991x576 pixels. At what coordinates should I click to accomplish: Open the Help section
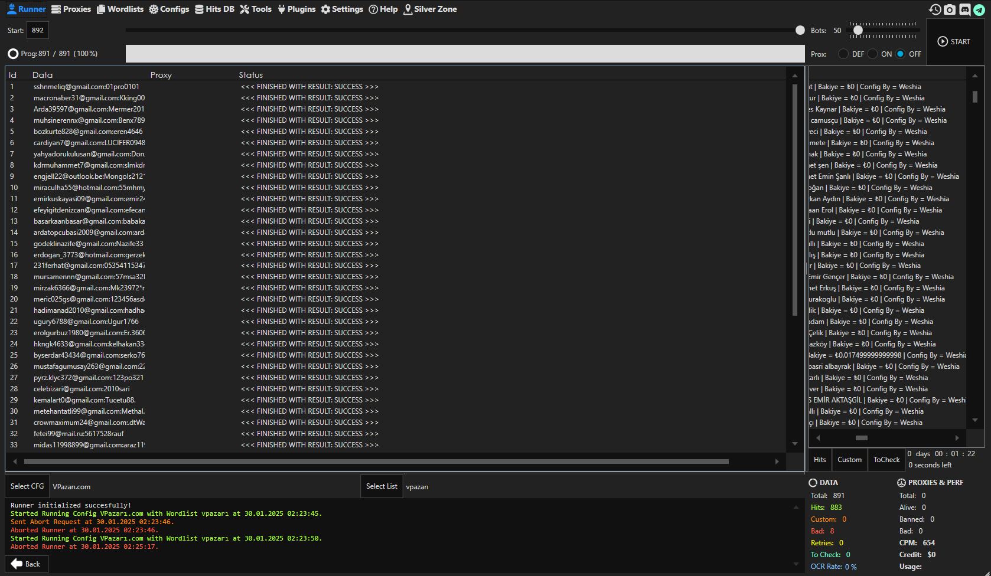coord(383,9)
